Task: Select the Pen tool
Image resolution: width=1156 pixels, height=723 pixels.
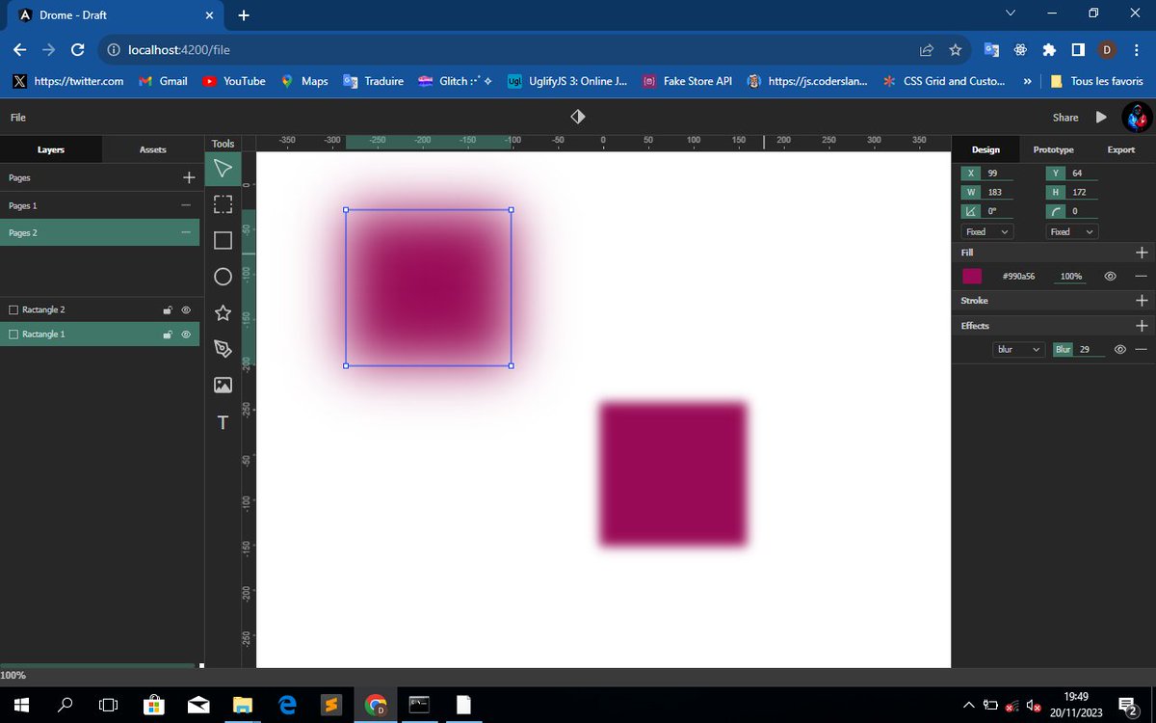Action: (223, 349)
